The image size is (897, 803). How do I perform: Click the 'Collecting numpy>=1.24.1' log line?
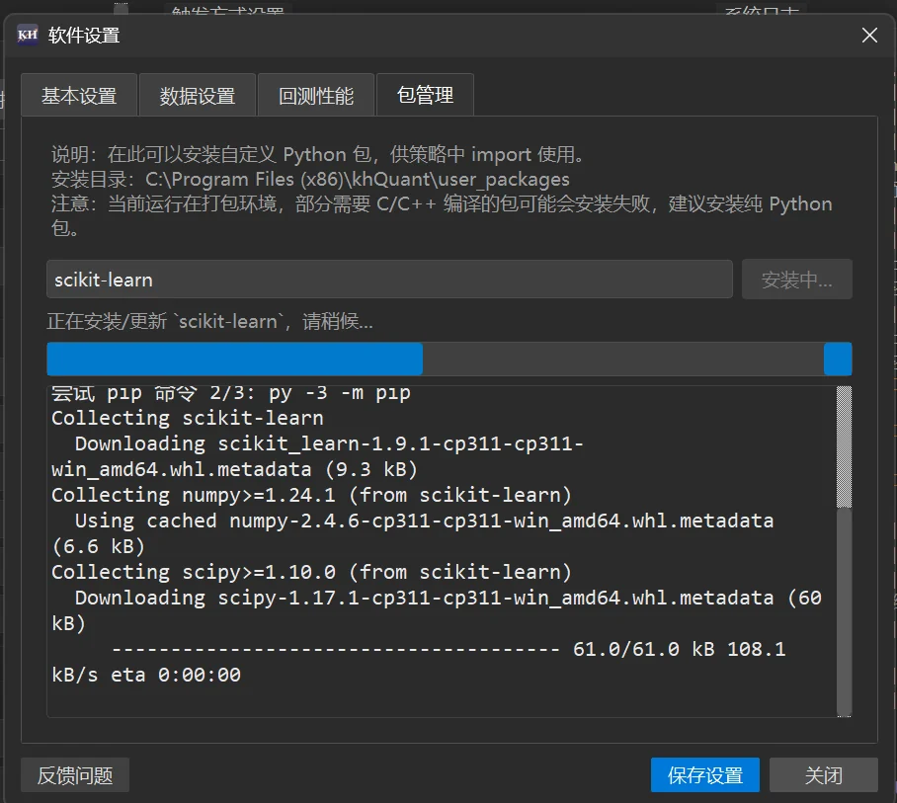point(312,495)
